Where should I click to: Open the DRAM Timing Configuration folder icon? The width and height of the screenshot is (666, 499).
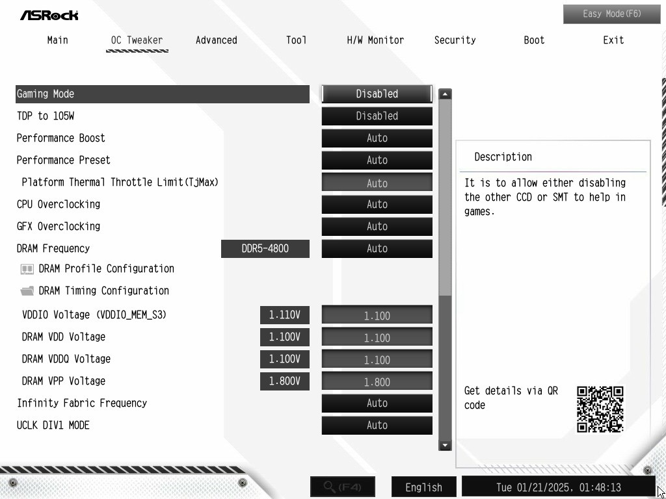(x=27, y=291)
